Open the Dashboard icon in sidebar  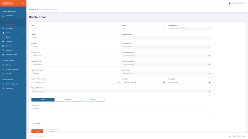[4, 16]
